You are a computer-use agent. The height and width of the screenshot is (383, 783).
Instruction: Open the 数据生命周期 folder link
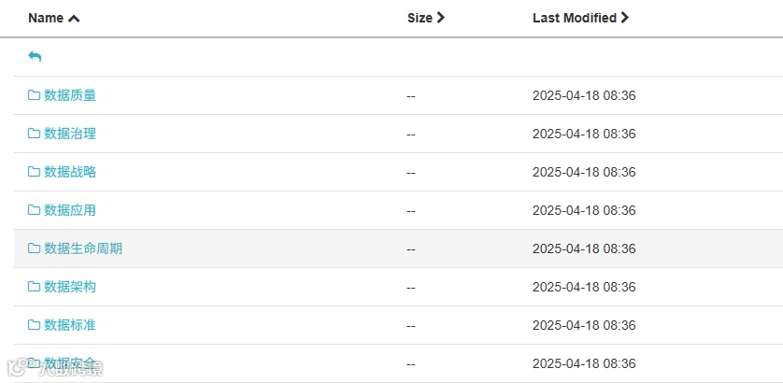[83, 248]
